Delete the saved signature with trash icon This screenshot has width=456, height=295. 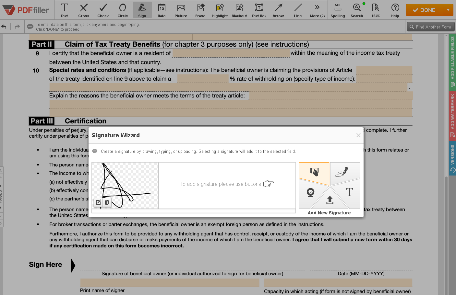pyautogui.click(x=107, y=202)
